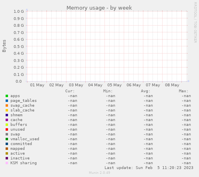
Task: Click the olive active legend swatch
Action: (x=7, y=153)
